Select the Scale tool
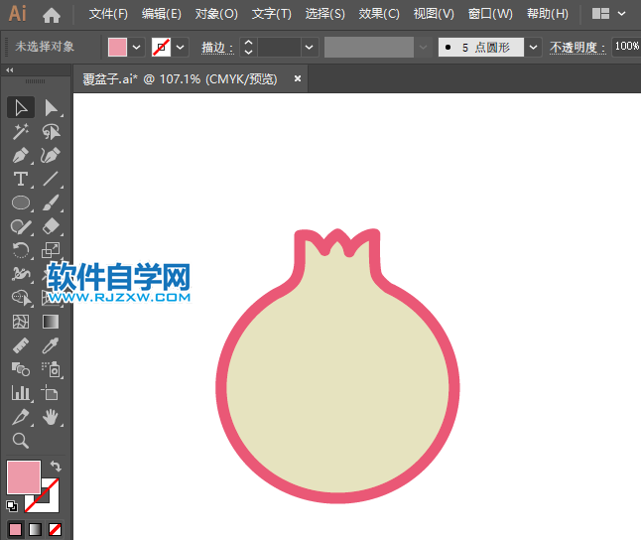 click(x=51, y=250)
